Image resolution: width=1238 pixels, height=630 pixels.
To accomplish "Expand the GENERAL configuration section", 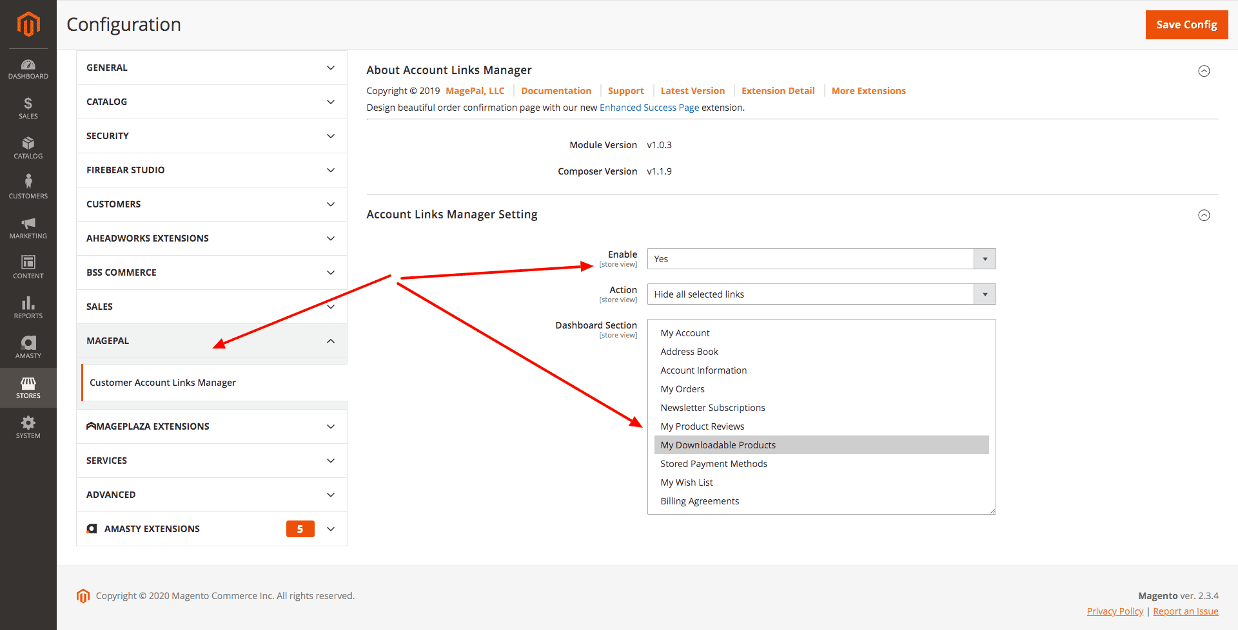I will 211,67.
